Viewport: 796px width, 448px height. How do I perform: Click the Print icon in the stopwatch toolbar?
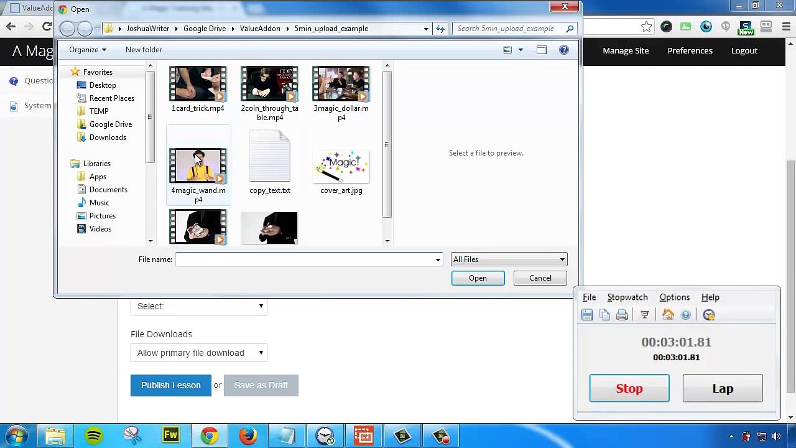pyautogui.click(x=622, y=315)
